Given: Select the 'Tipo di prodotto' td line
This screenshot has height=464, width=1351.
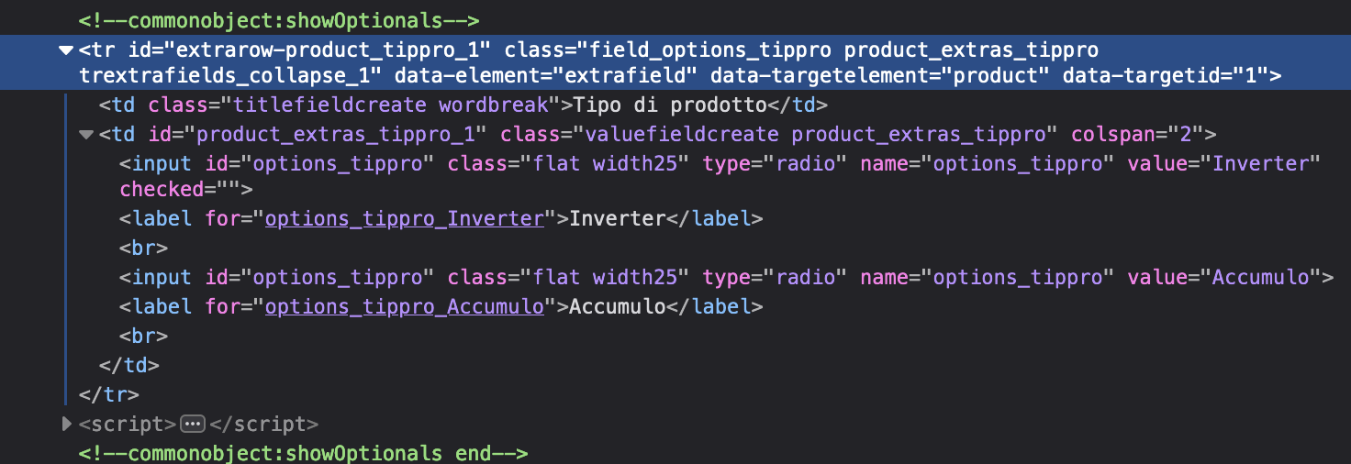Looking at the screenshot, I should pyautogui.click(x=463, y=105).
